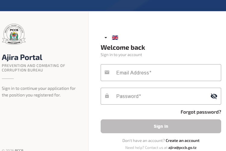Click the Prevention and Combating of Corruption Bureau subtitle
Image resolution: width=226 pixels, height=151 pixels.
(33, 68)
